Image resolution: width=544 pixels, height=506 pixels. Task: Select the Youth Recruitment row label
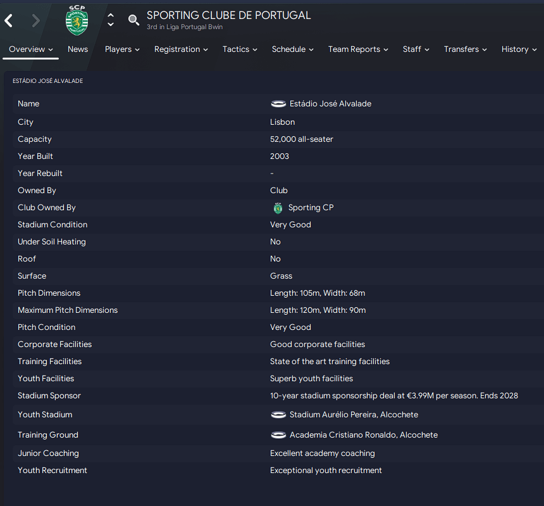click(x=53, y=471)
